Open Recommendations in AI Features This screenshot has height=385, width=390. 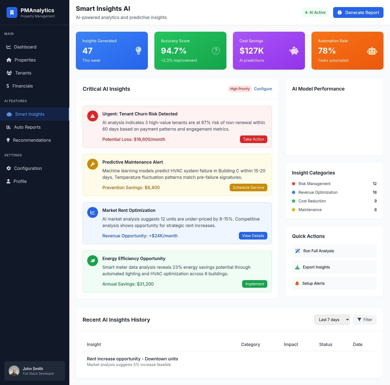coord(35,140)
